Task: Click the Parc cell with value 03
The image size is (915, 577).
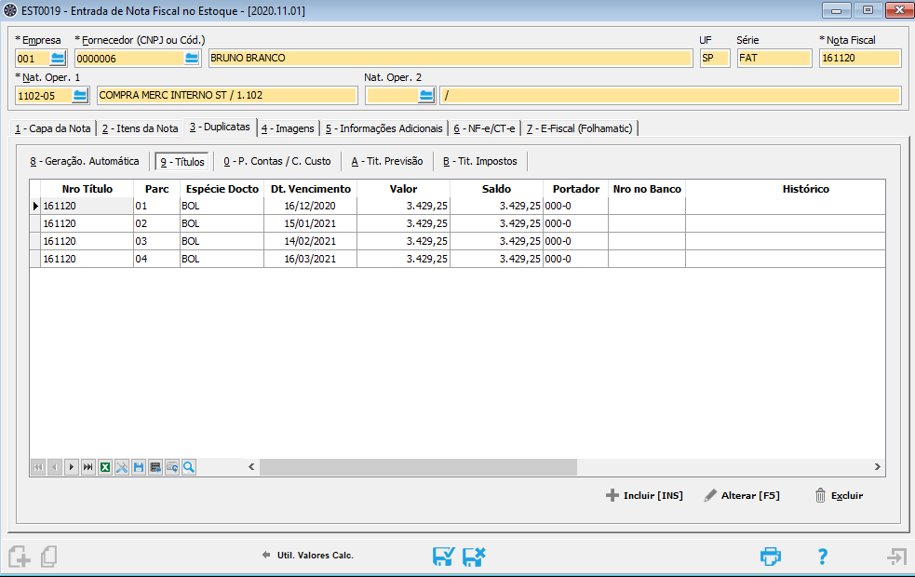Action: pyautogui.click(x=156, y=241)
